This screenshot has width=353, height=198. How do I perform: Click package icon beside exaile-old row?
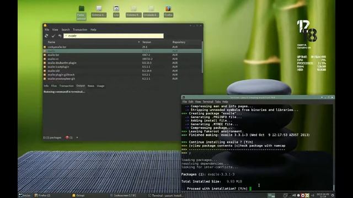click(x=45, y=71)
